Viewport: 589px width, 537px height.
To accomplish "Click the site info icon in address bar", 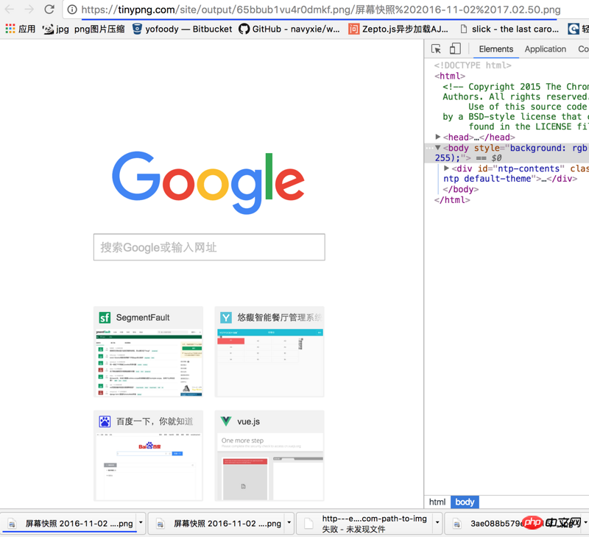I will click(72, 10).
